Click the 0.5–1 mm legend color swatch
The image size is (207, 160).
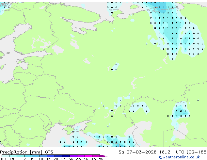pyautogui.click(x=13, y=156)
